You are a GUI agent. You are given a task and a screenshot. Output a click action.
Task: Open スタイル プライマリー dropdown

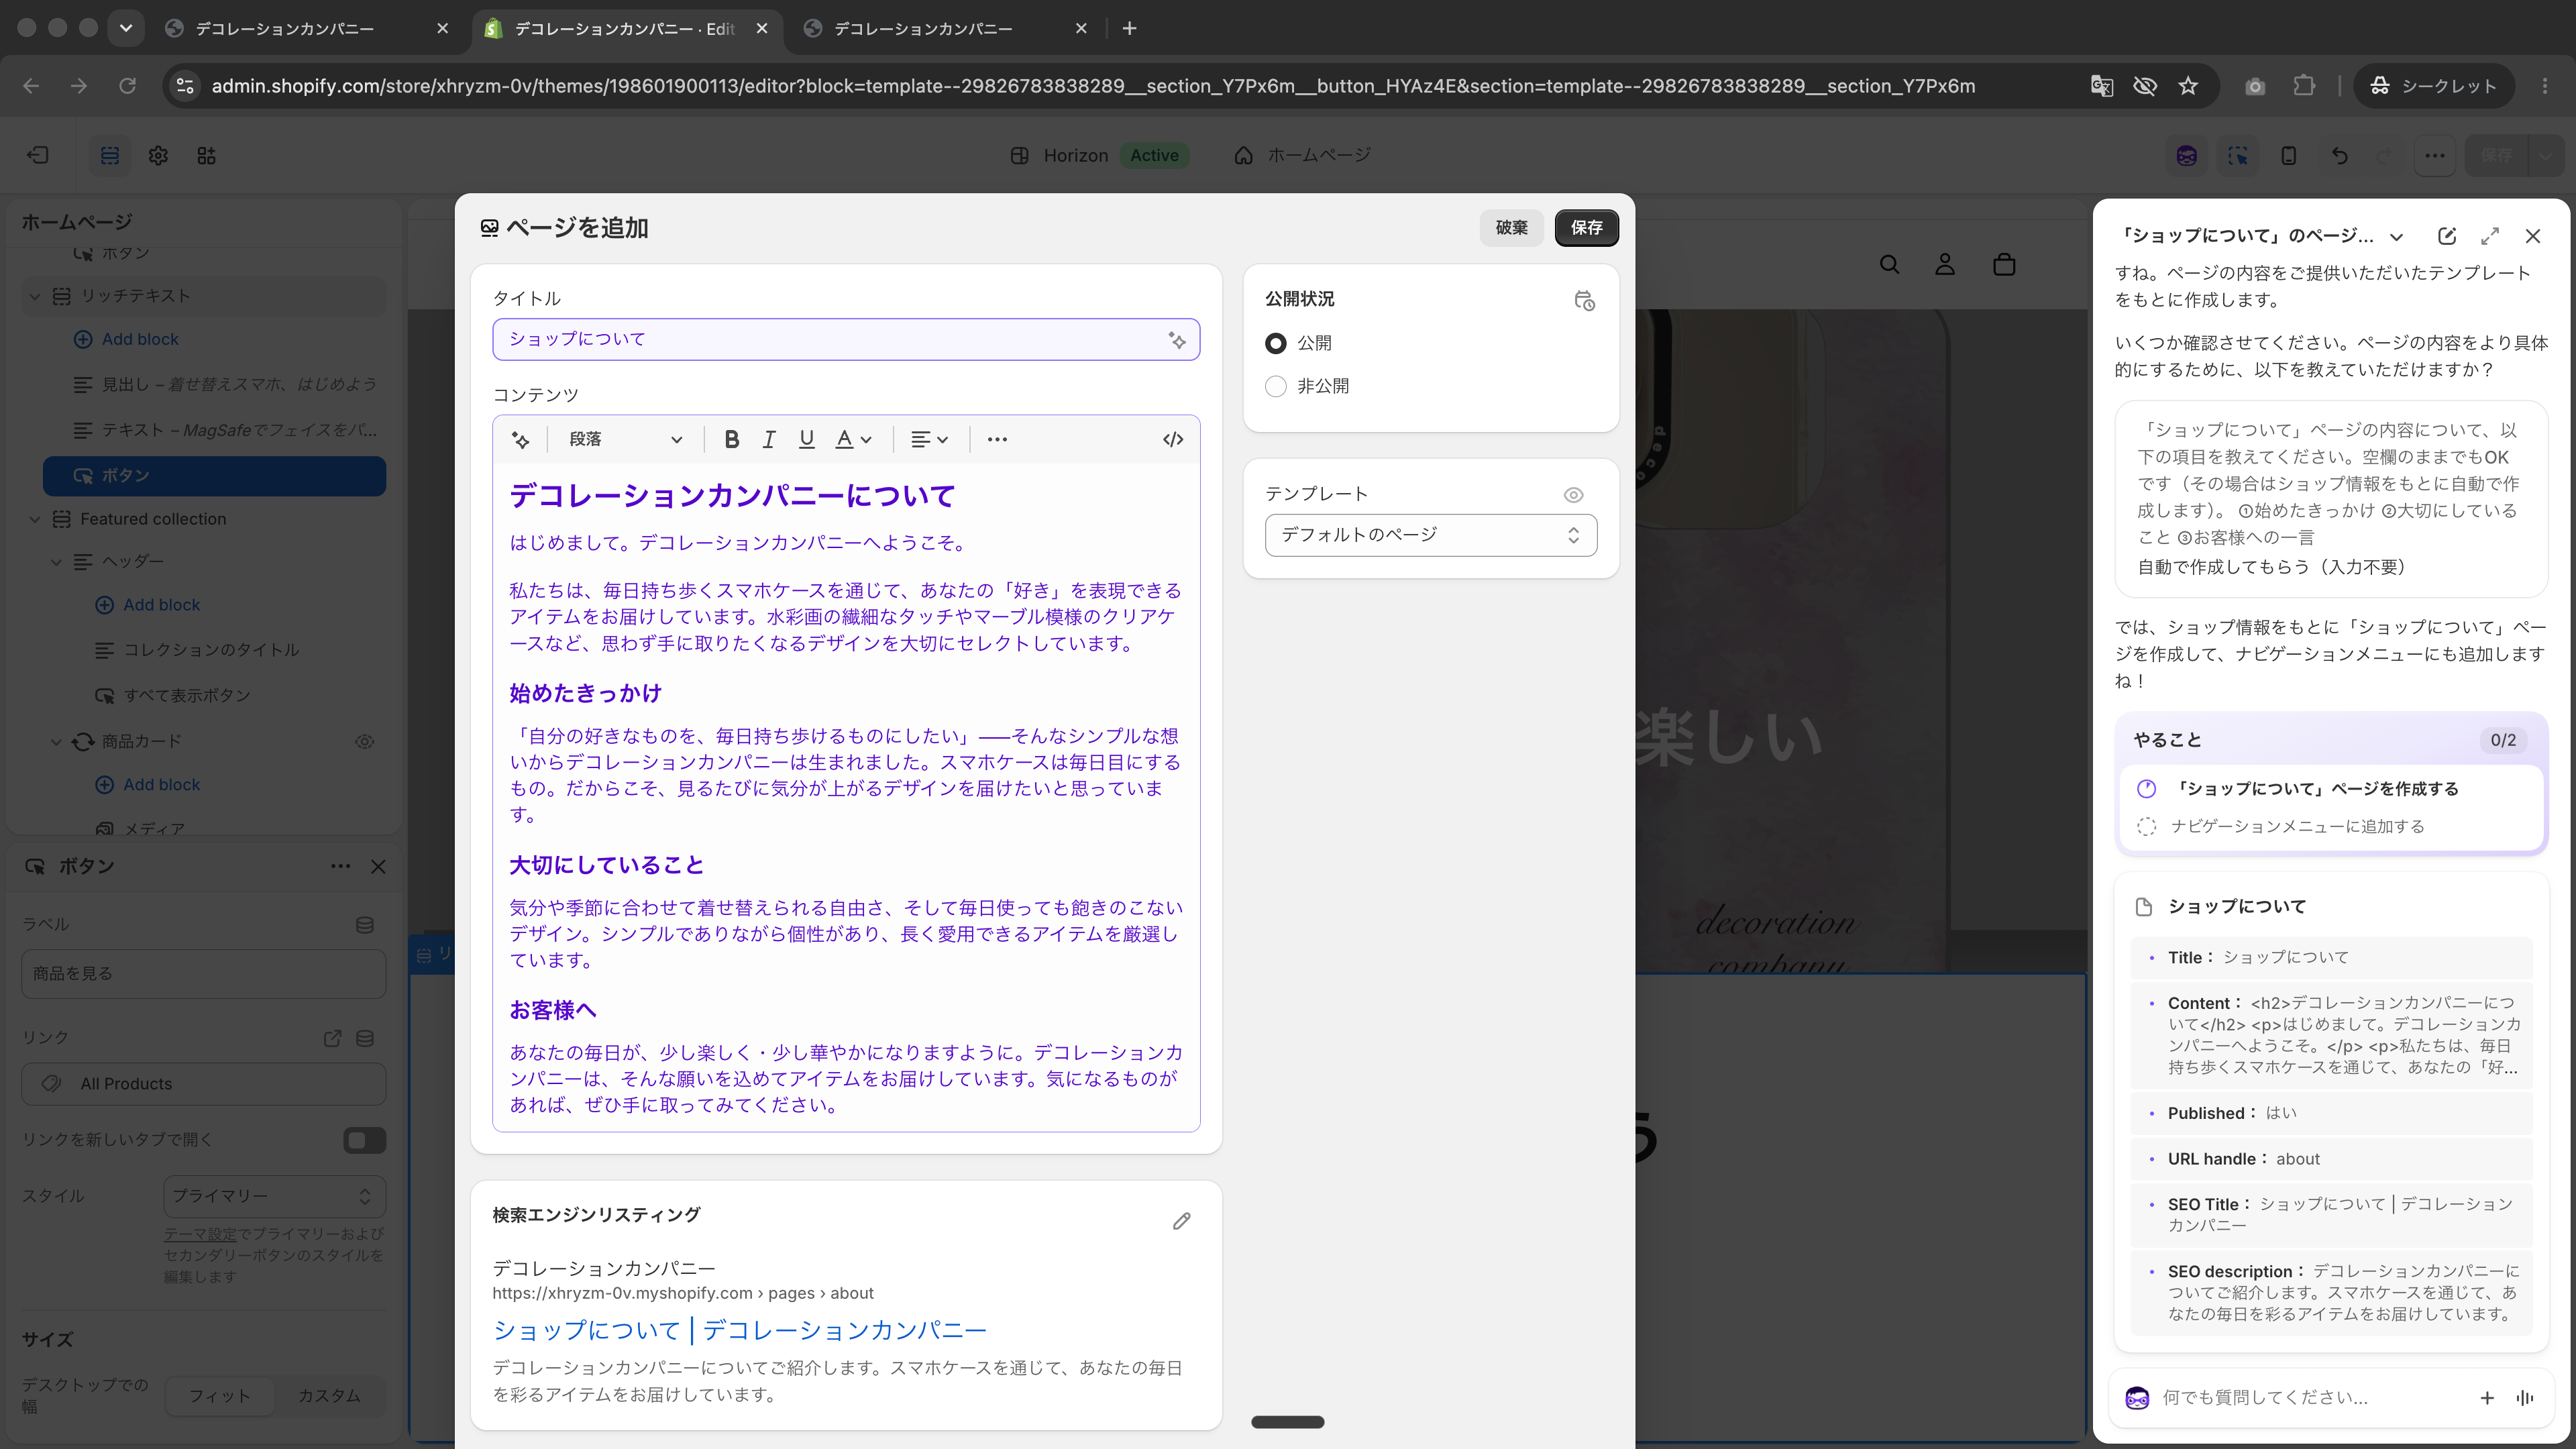click(x=274, y=1196)
